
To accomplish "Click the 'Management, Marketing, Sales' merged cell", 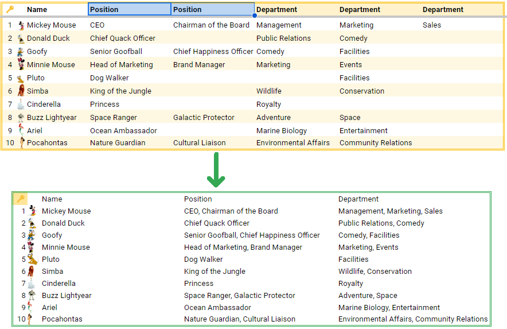I will 390,211.
